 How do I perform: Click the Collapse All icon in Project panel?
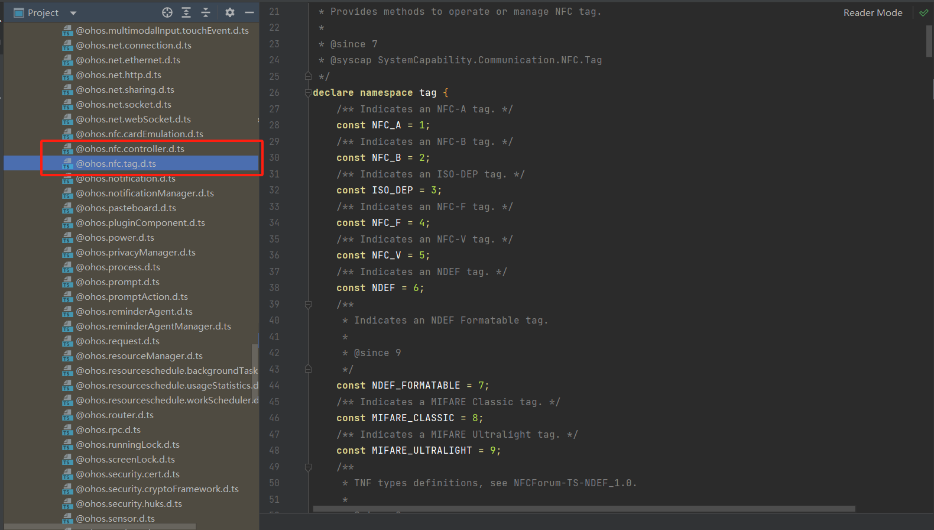[x=206, y=12]
